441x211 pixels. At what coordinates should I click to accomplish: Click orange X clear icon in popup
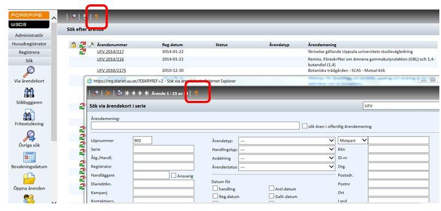tap(108, 93)
